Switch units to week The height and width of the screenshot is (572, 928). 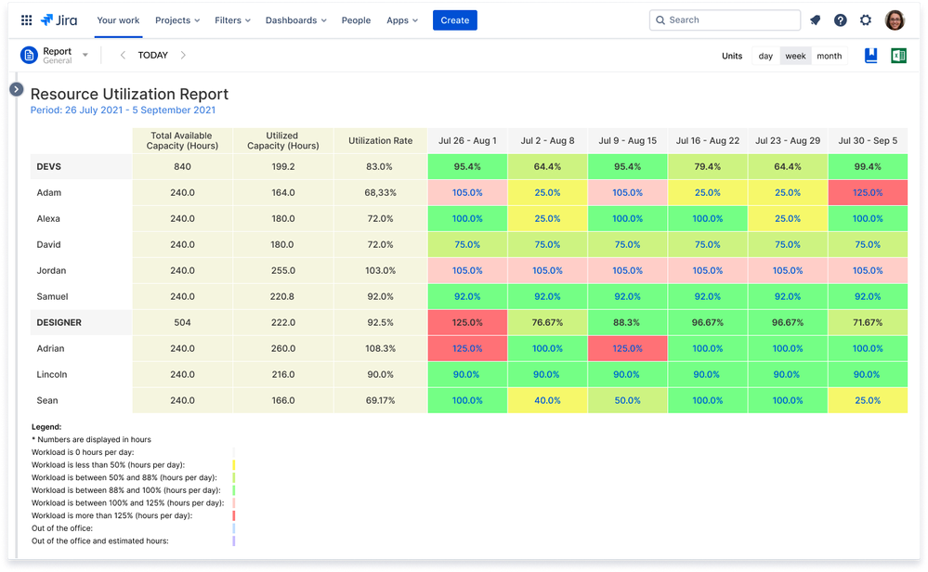(x=795, y=56)
